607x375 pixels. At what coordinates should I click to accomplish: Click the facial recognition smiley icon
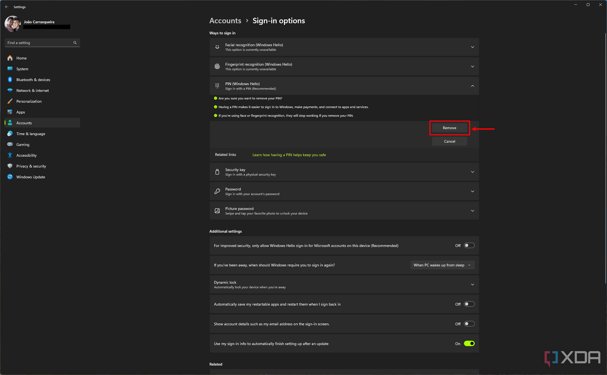(217, 47)
